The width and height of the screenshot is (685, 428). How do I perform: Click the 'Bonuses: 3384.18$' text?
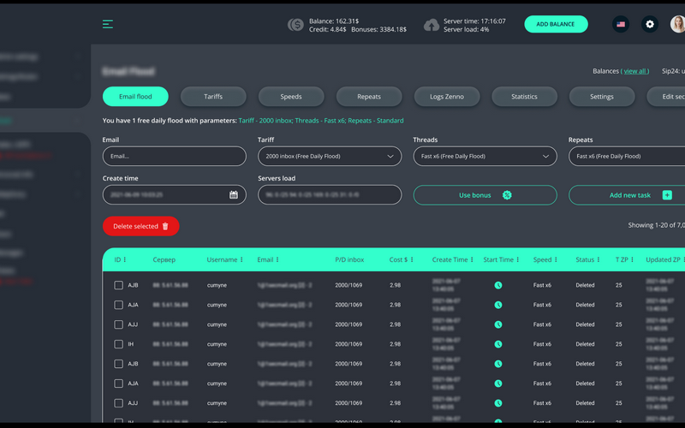coord(378,29)
